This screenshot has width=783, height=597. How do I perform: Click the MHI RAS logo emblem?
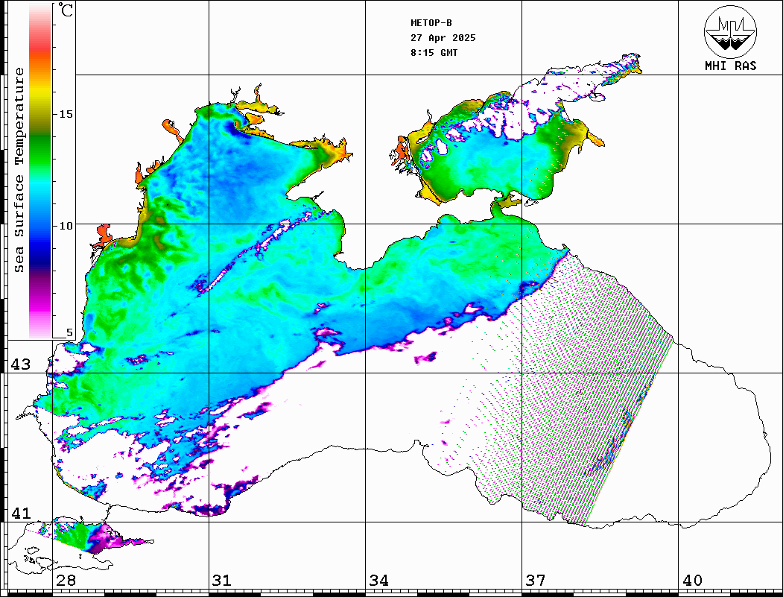click(730, 31)
